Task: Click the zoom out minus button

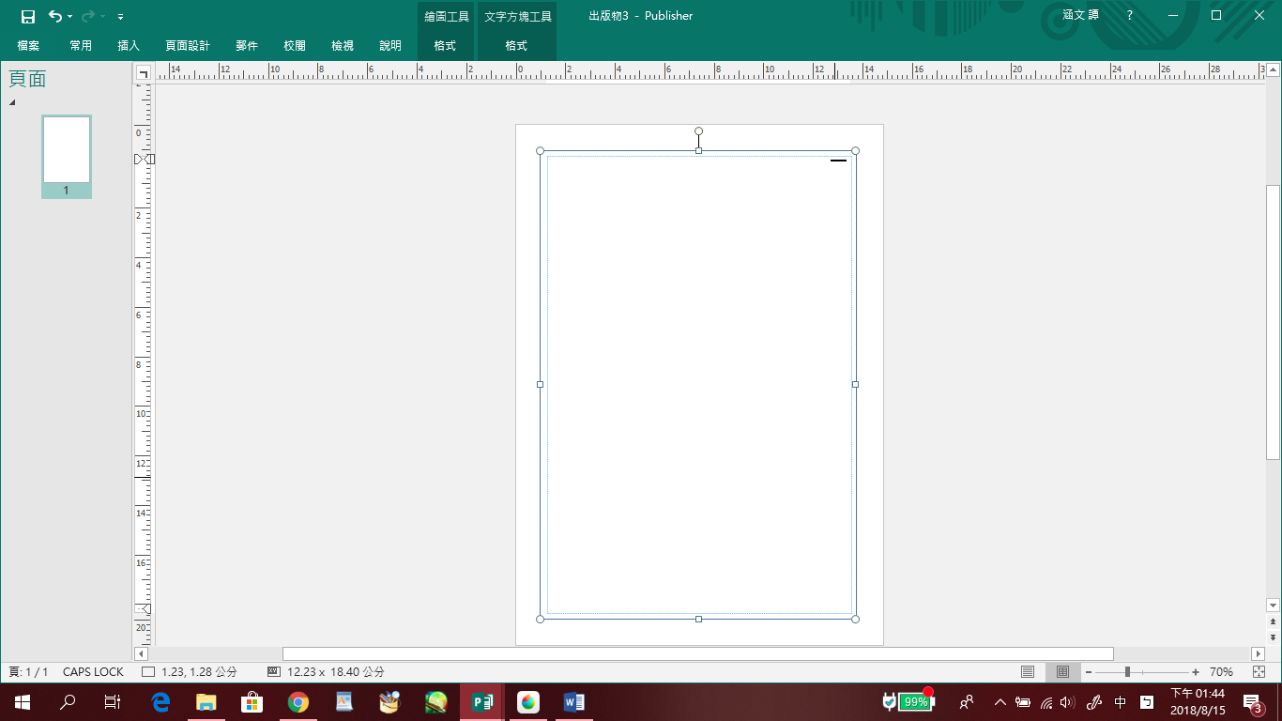Action: pos(1089,672)
